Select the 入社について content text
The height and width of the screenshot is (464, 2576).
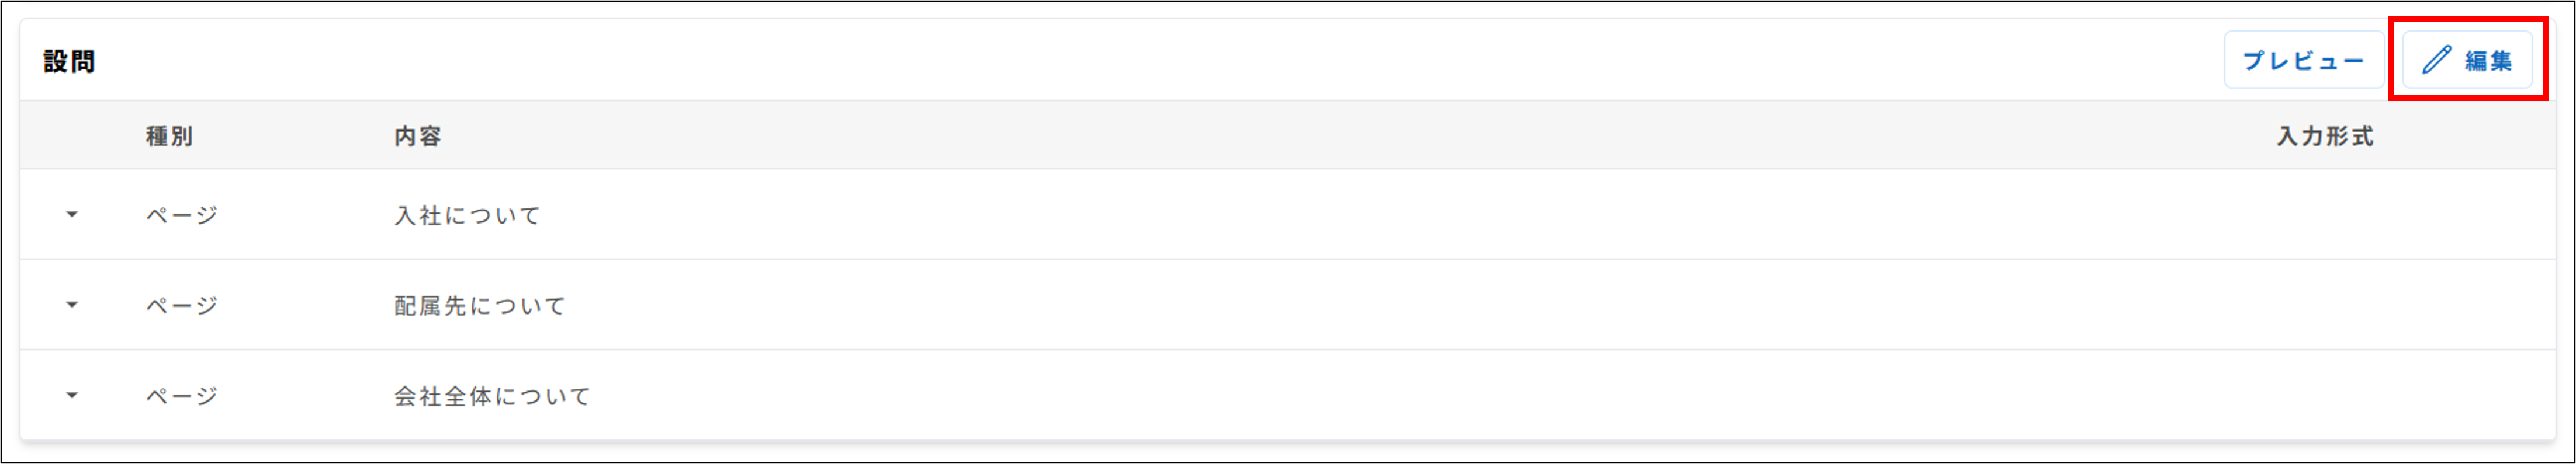[x=467, y=215]
